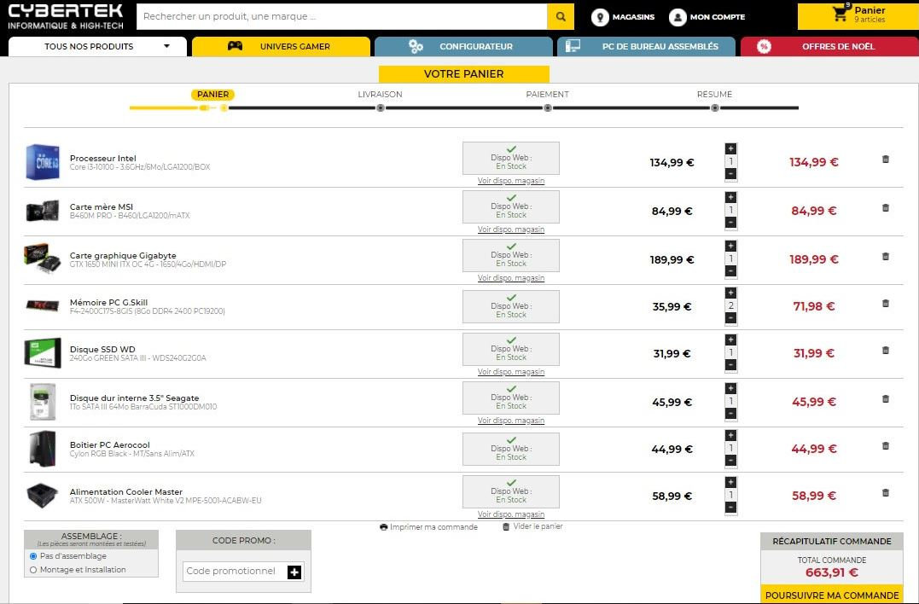Delete Processeur Intel from cart

tap(886, 160)
